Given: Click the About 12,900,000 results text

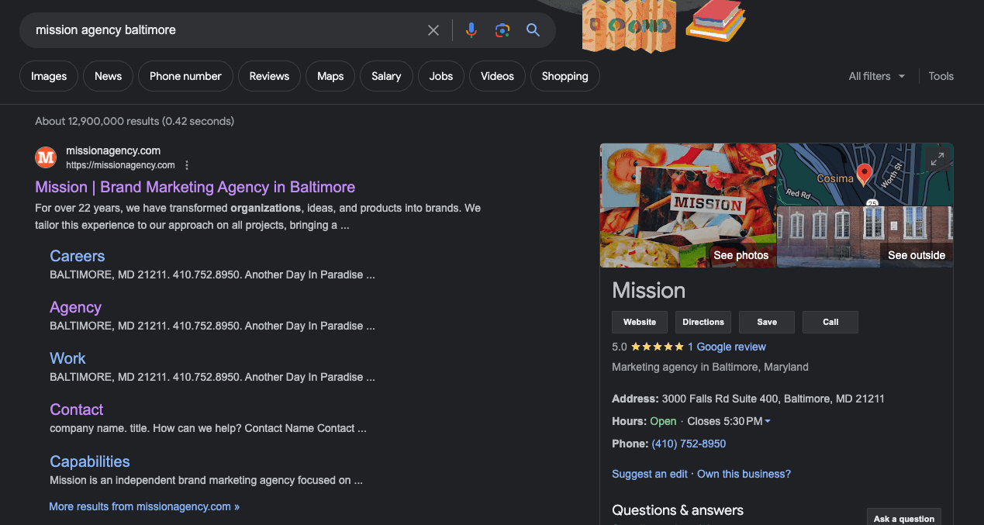Looking at the screenshot, I should 135,121.
